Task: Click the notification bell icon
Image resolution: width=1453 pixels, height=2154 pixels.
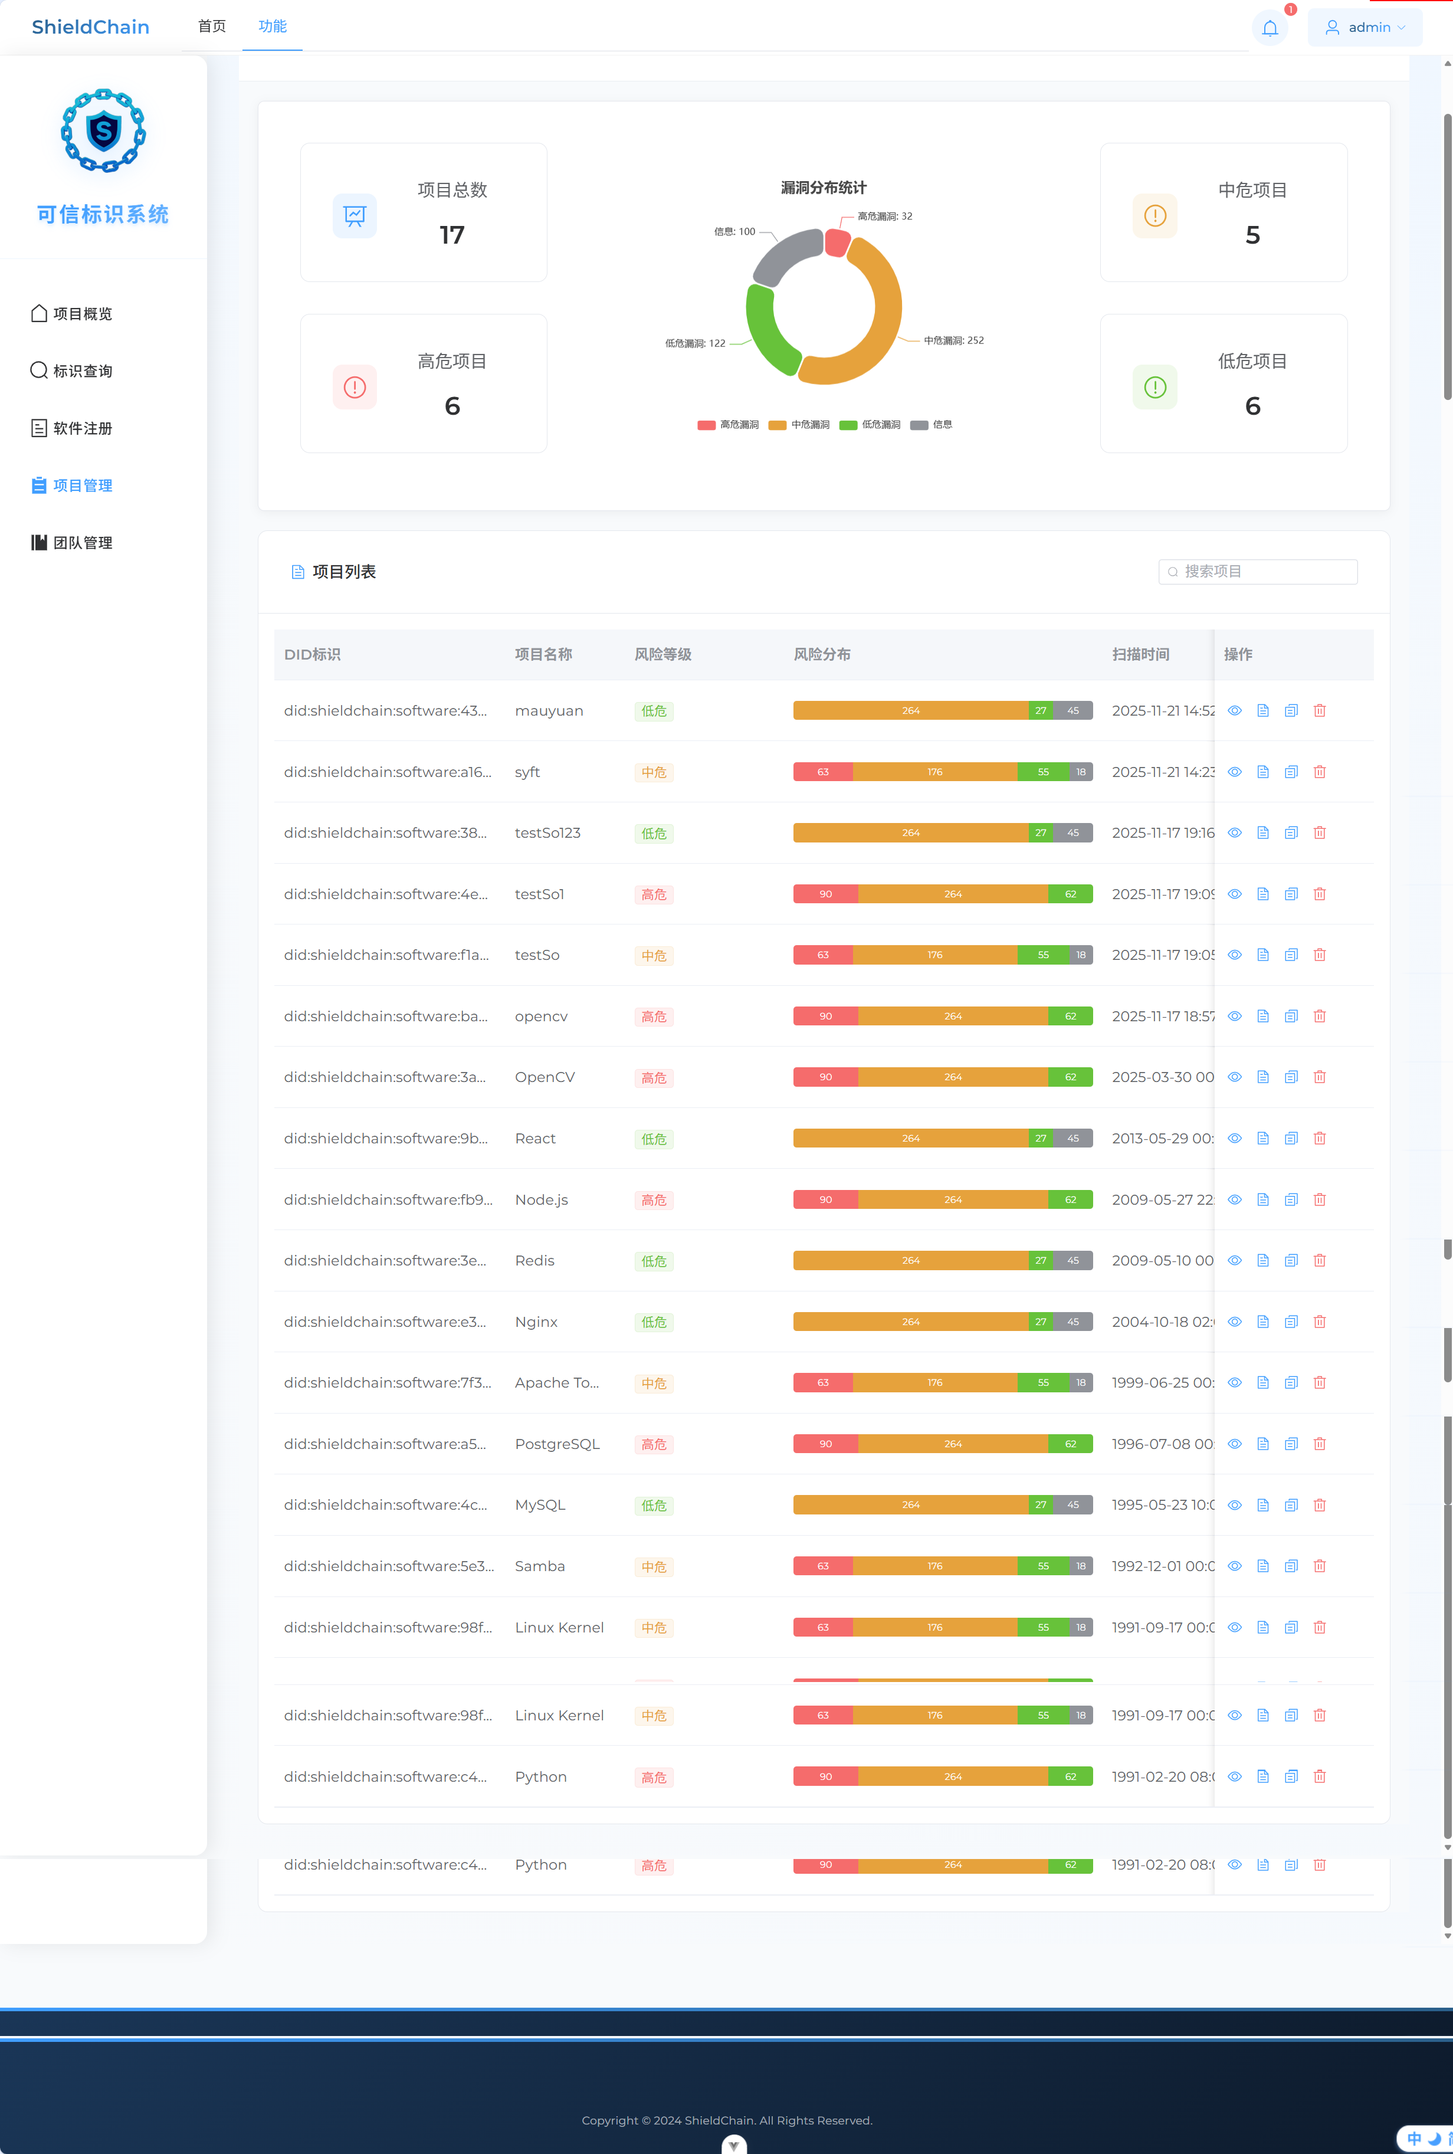Action: pyautogui.click(x=1270, y=28)
